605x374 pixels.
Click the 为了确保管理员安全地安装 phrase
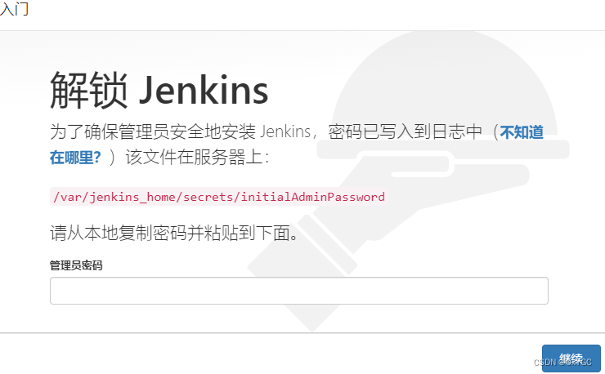coord(152,132)
